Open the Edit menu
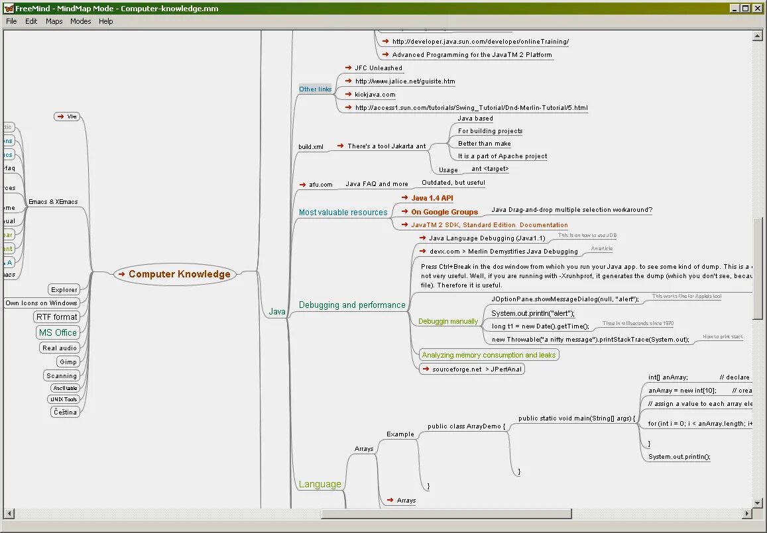Screen dimensions: 767x533 [30, 21]
